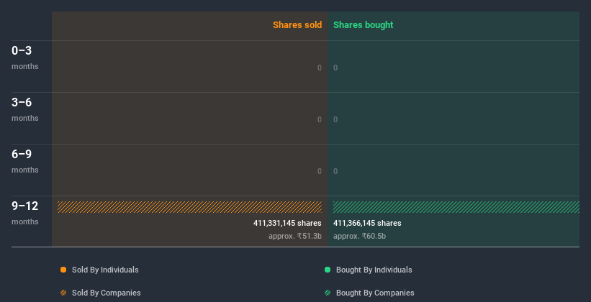Select the Bought By Individuals legend label

pos(374,270)
